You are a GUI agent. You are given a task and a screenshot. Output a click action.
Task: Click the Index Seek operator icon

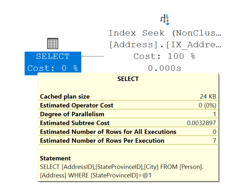pyautogui.click(x=165, y=19)
